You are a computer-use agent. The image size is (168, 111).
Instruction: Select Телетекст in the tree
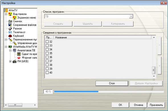(x=19, y=32)
